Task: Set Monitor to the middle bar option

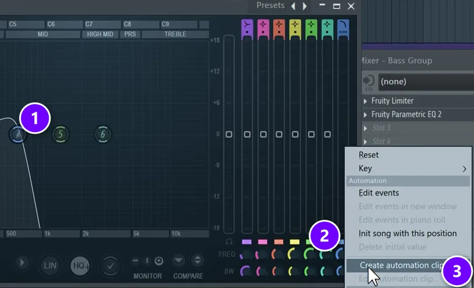Action: (x=147, y=261)
